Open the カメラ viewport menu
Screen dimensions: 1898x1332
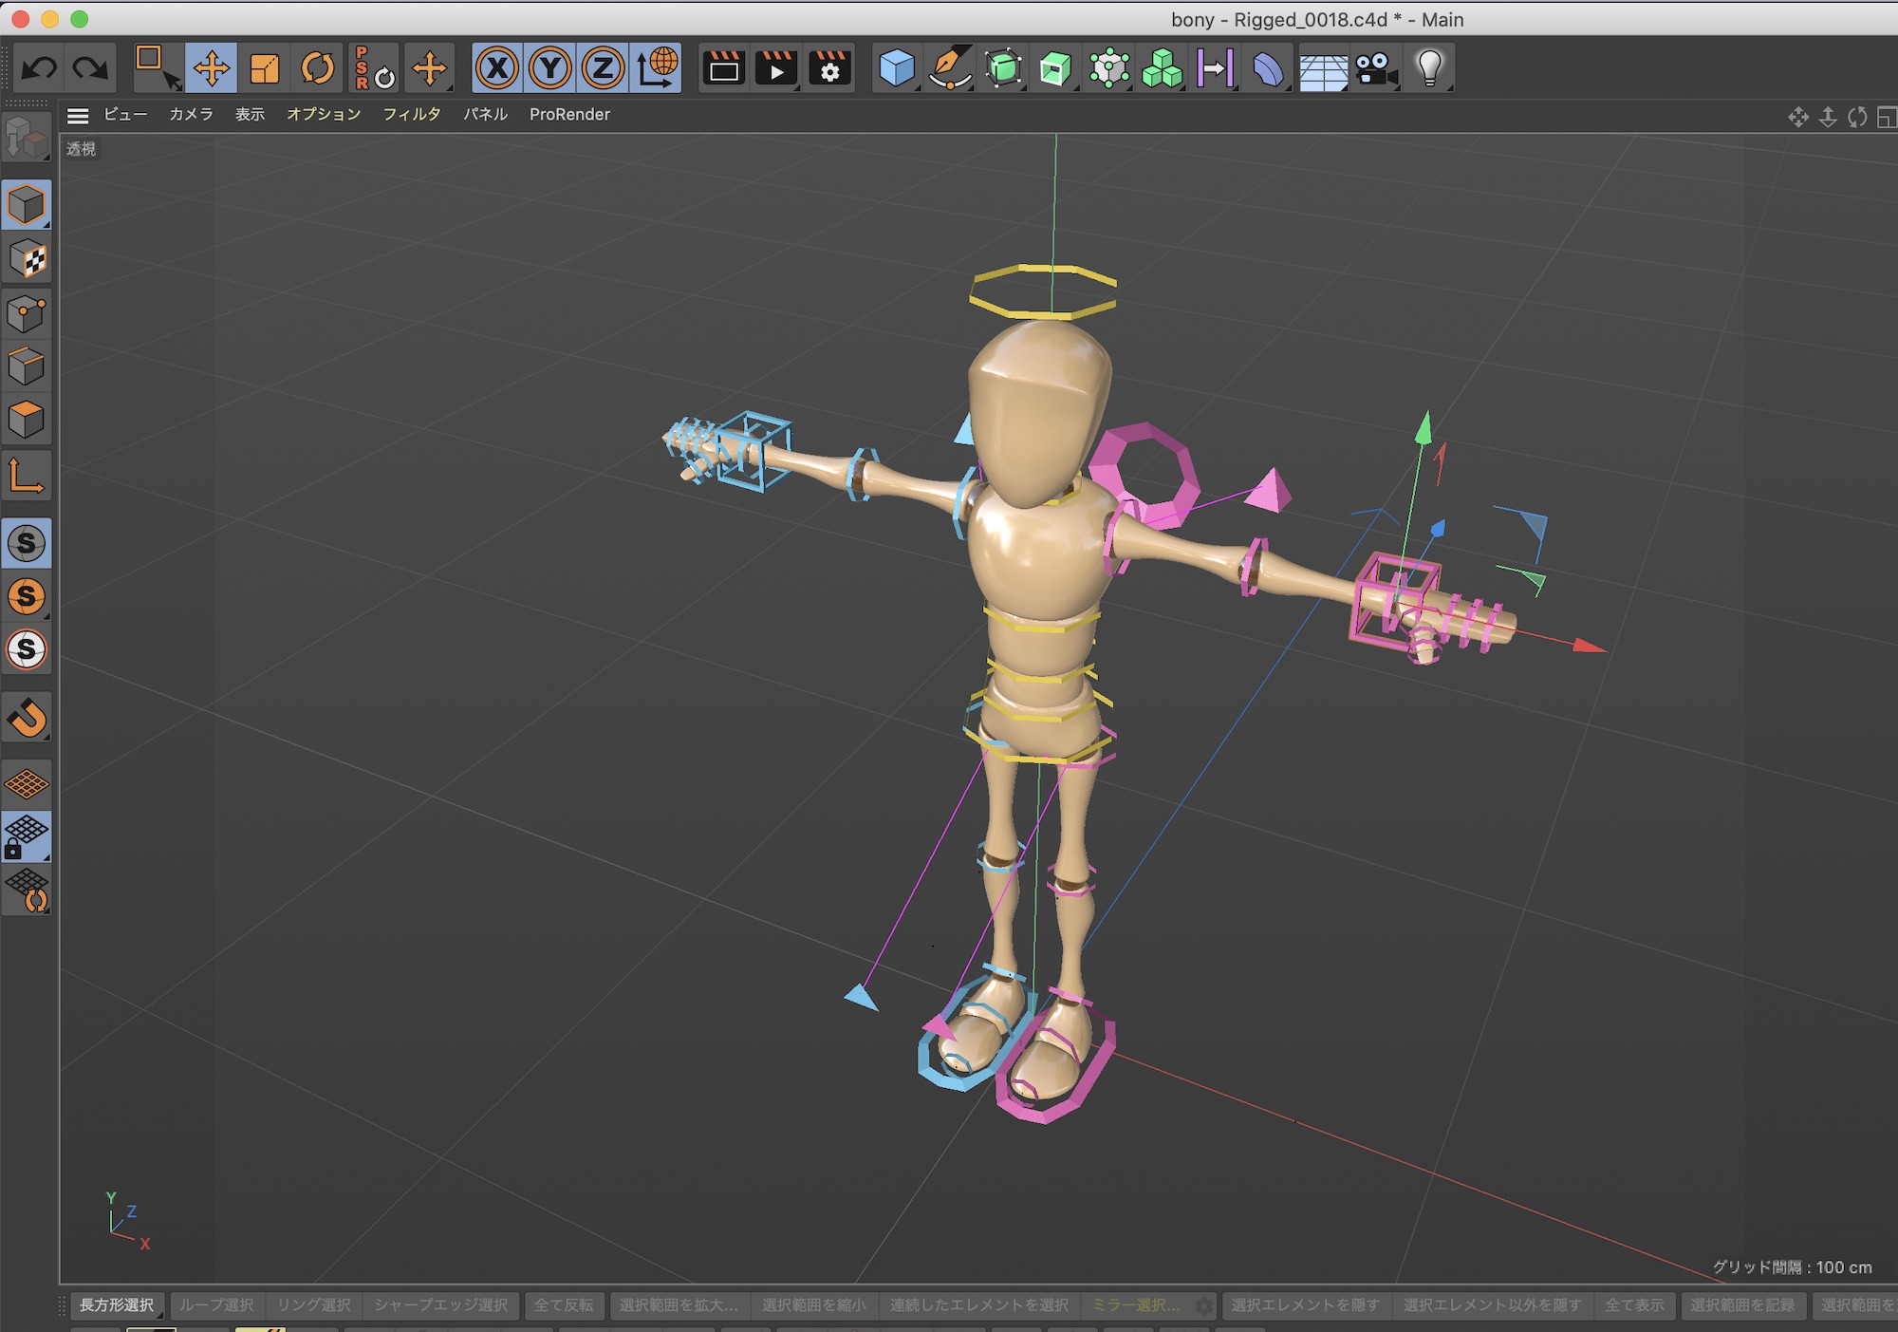191,114
